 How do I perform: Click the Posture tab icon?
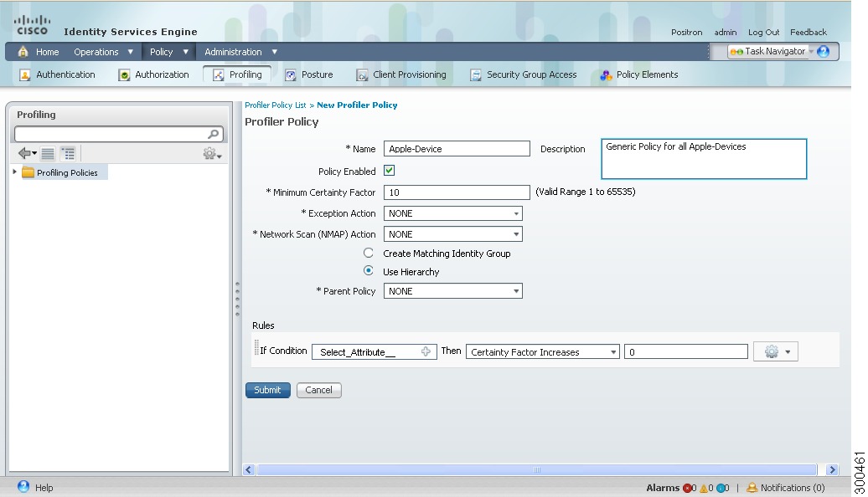(x=291, y=75)
